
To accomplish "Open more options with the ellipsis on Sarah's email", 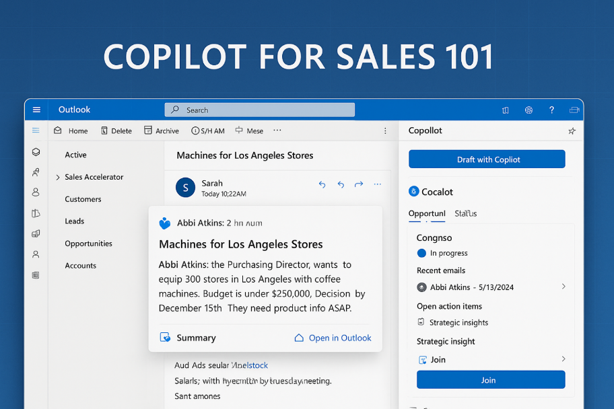I will click(x=377, y=183).
